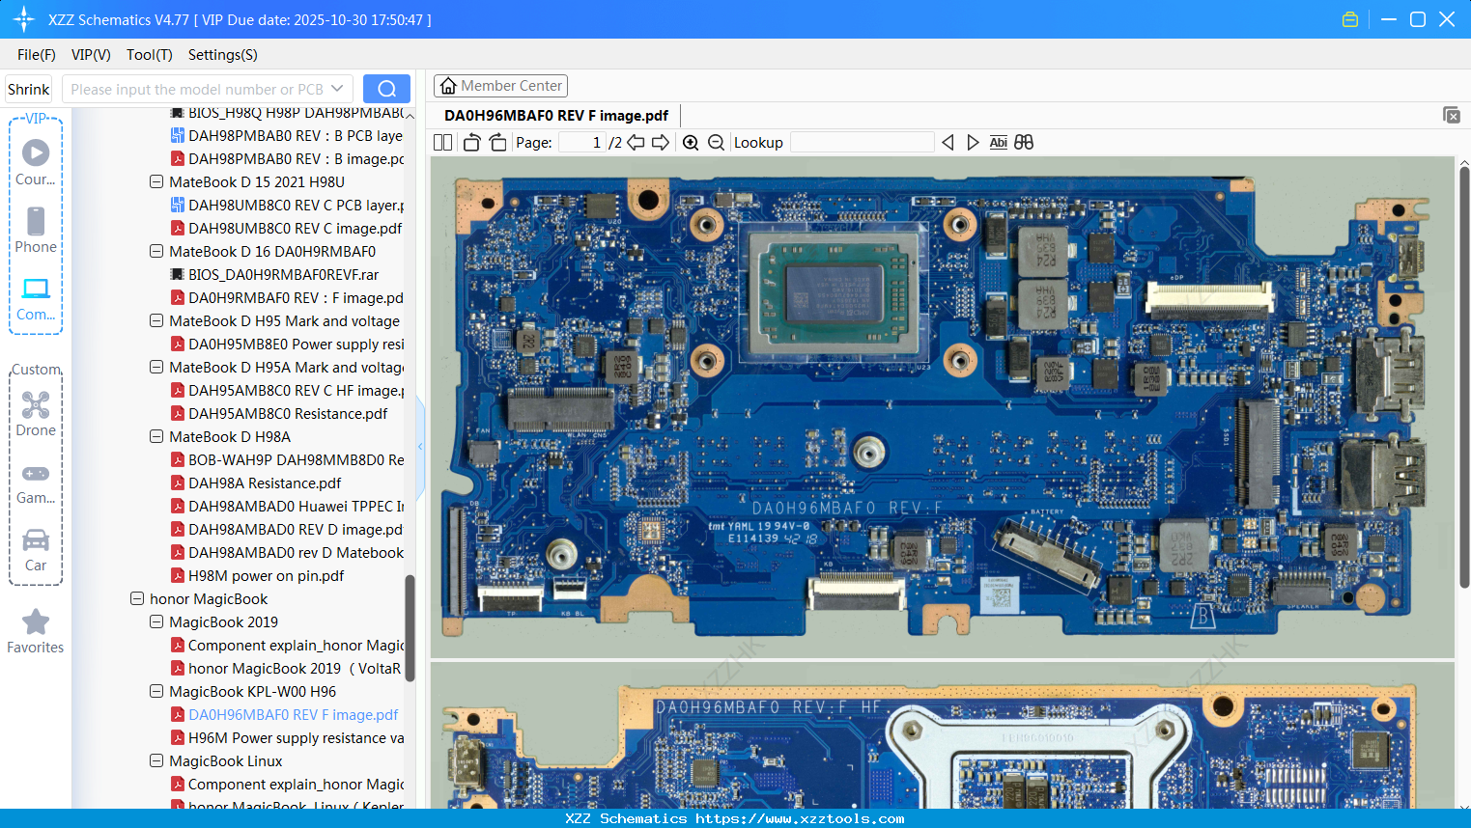Collapse the MagicBook Linux node

pos(156,760)
